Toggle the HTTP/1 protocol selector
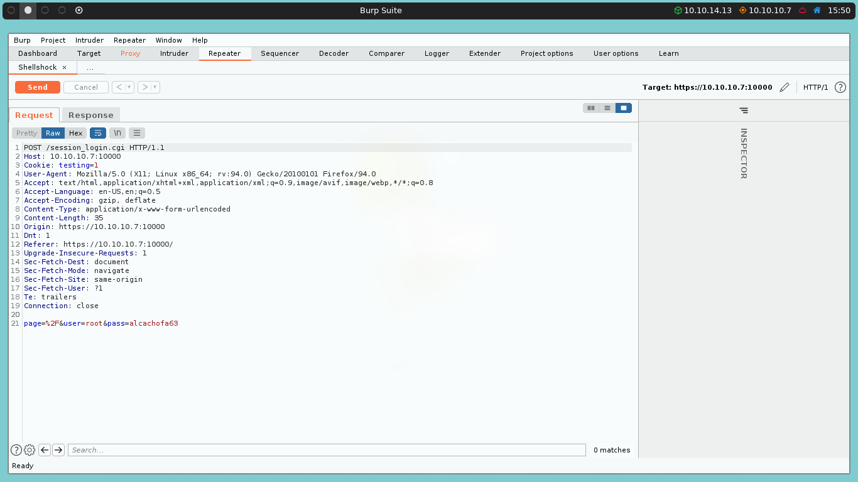The width and height of the screenshot is (858, 482). [x=815, y=87]
